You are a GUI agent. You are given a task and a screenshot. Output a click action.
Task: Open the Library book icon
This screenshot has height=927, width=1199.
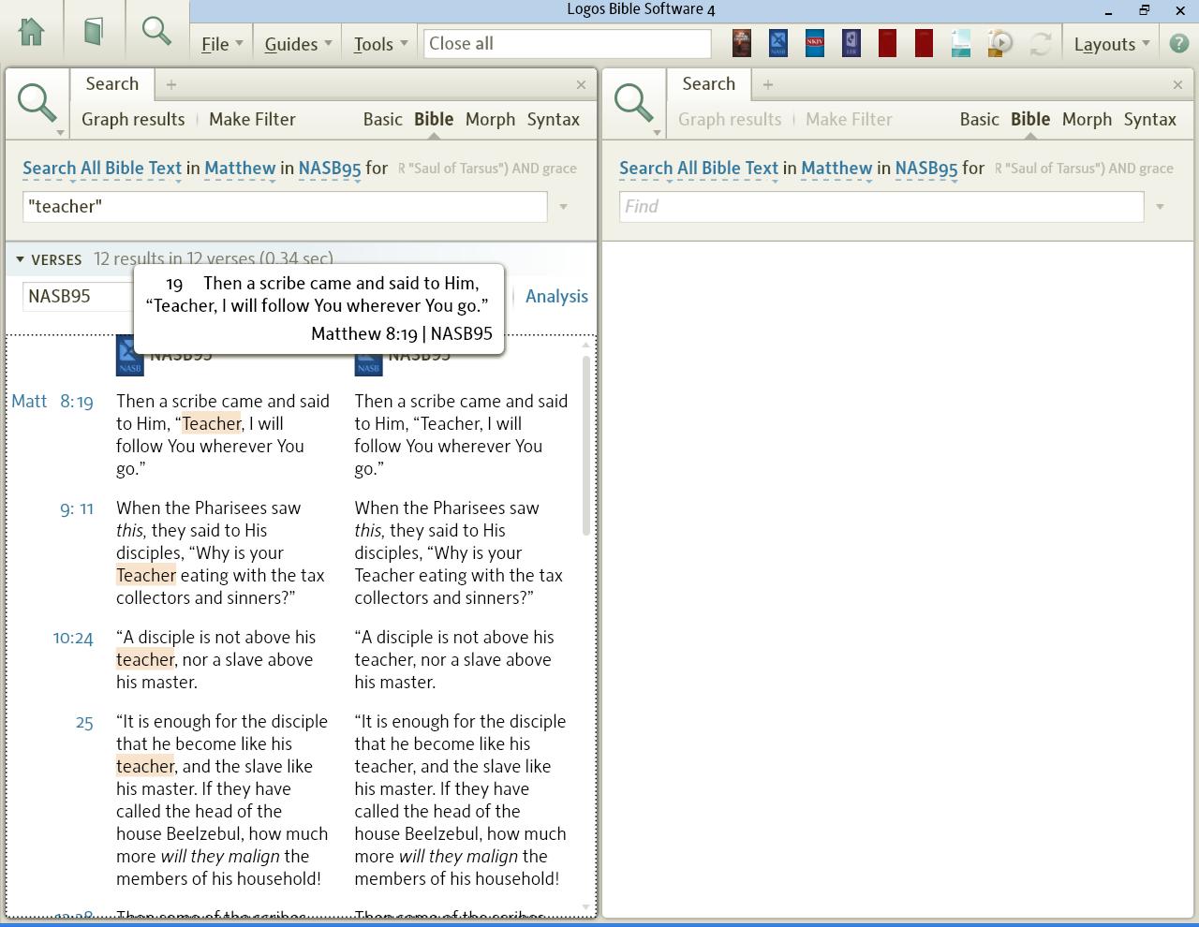click(93, 32)
